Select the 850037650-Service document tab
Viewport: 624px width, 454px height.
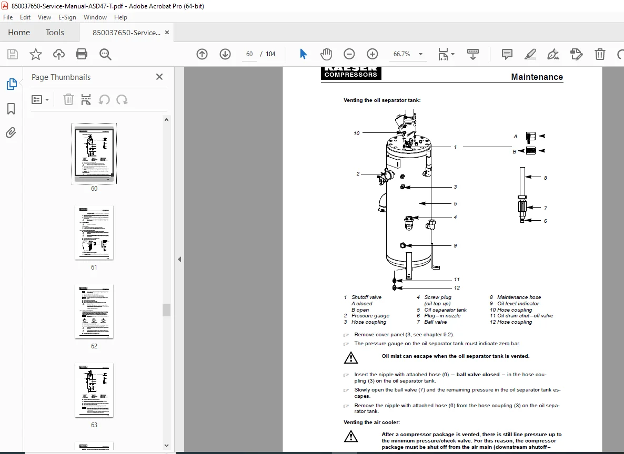tap(127, 33)
